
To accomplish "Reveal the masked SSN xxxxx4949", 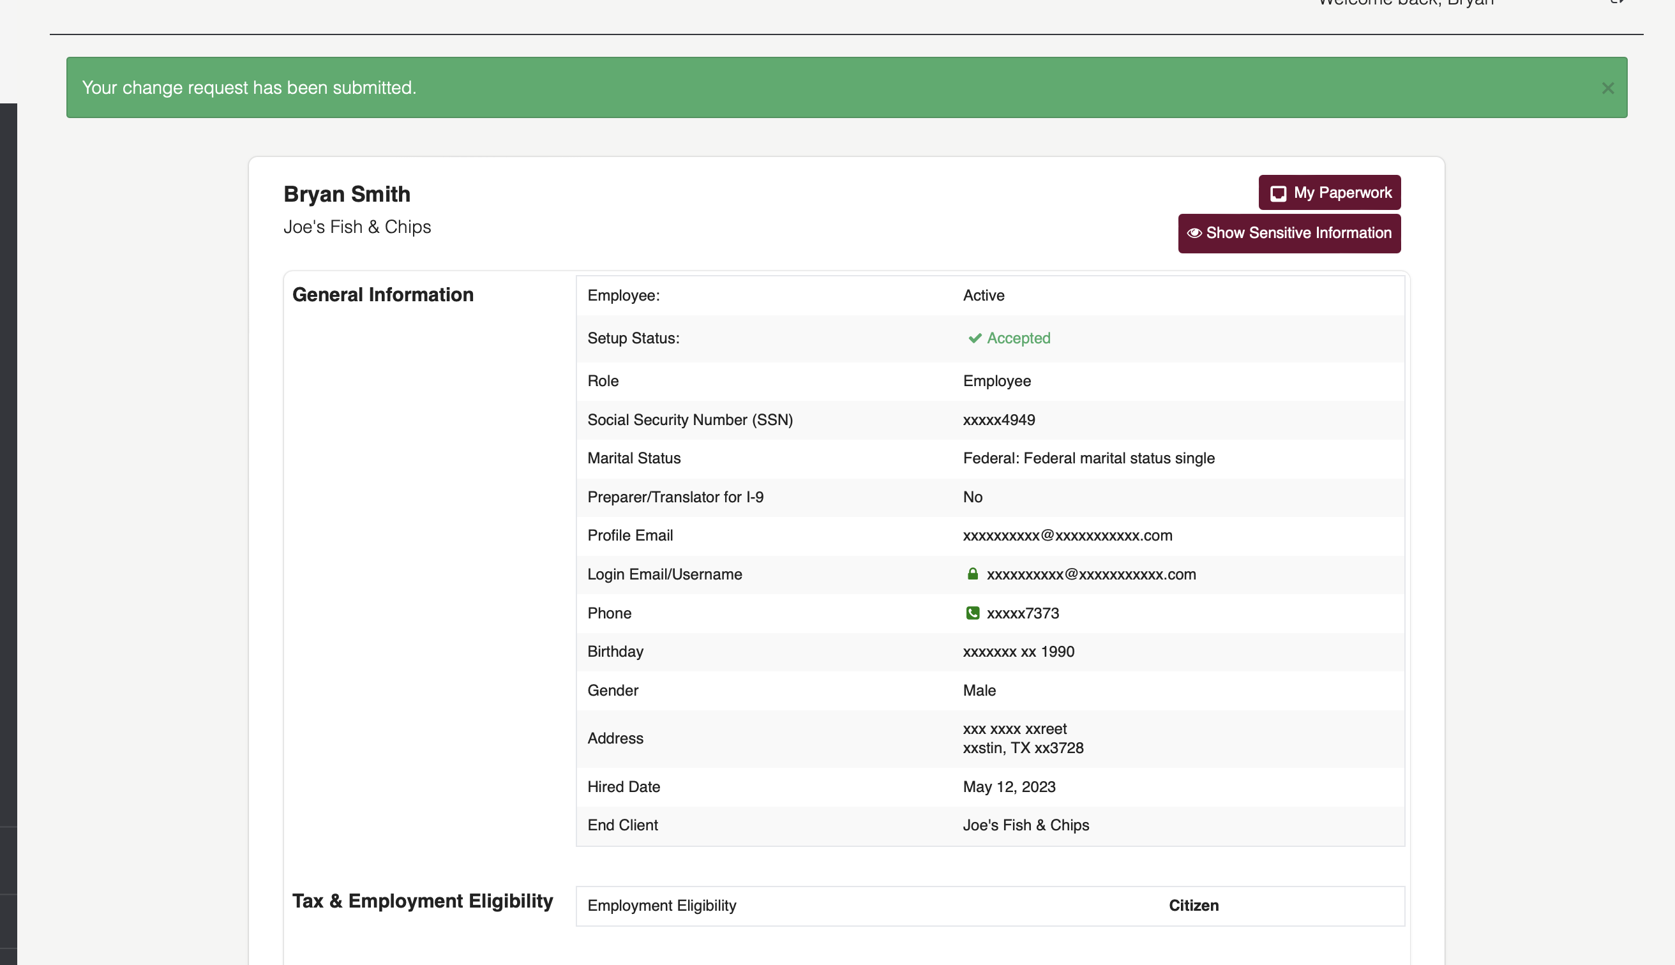I will pos(998,419).
